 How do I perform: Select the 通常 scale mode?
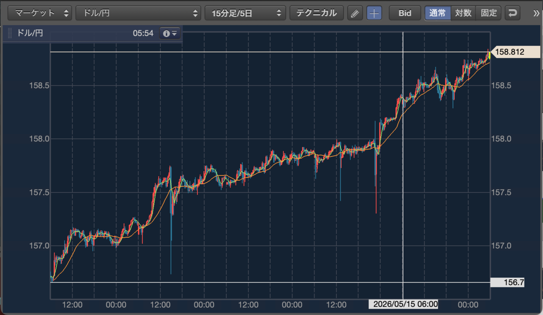438,13
